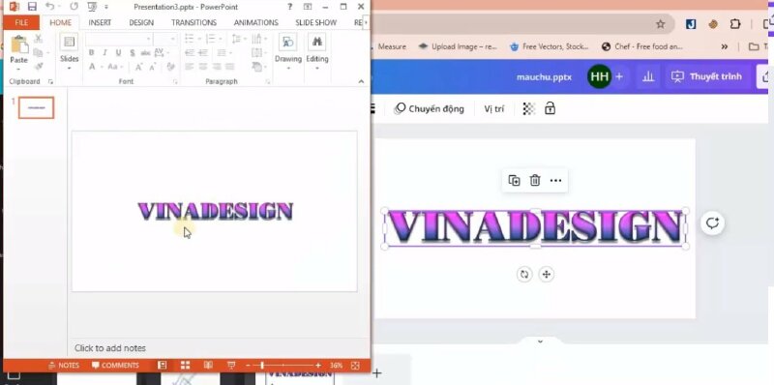
Task: Click Chuyển động button in Canva toolbar
Action: click(x=429, y=108)
